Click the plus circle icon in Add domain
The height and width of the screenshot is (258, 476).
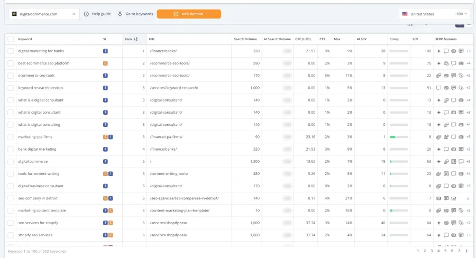(176, 14)
